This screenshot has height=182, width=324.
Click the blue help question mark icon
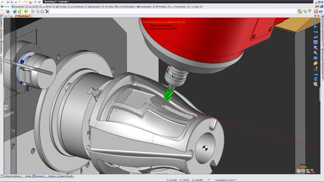315,68
